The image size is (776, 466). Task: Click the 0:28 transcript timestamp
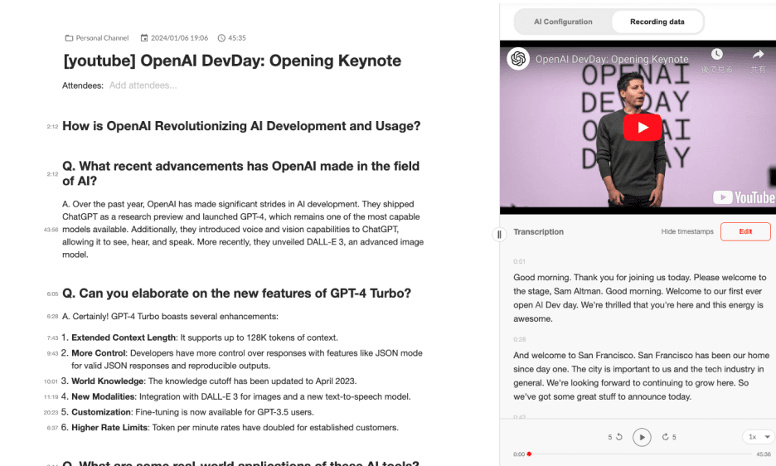point(519,339)
